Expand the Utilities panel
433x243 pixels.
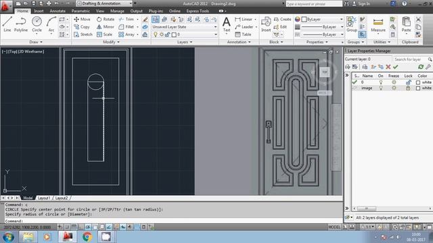pos(382,42)
